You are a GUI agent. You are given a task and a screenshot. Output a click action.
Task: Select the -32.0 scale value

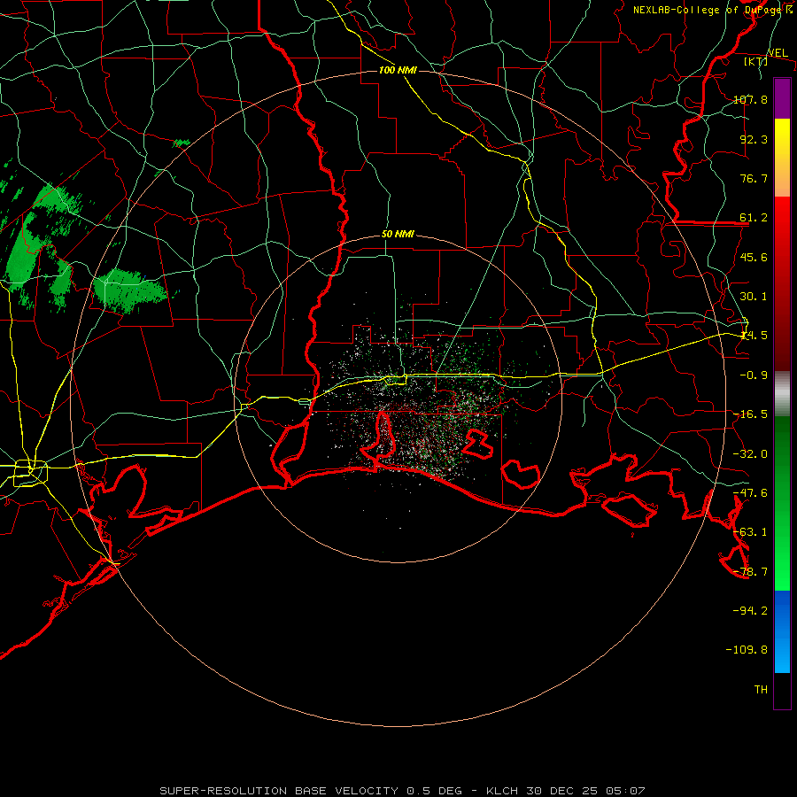(750, 454)
